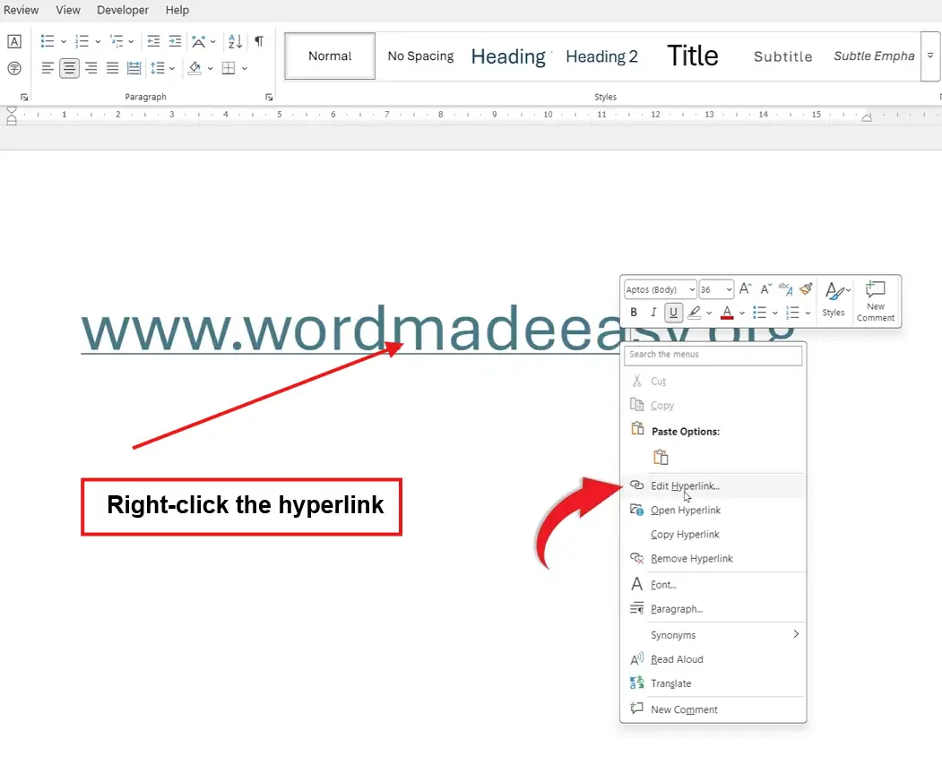Expand the Synonyms submenu

[713, 635]
